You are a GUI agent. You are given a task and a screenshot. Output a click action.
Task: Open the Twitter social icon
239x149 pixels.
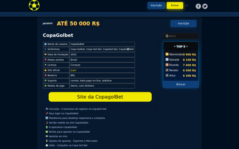pos(205,6)
